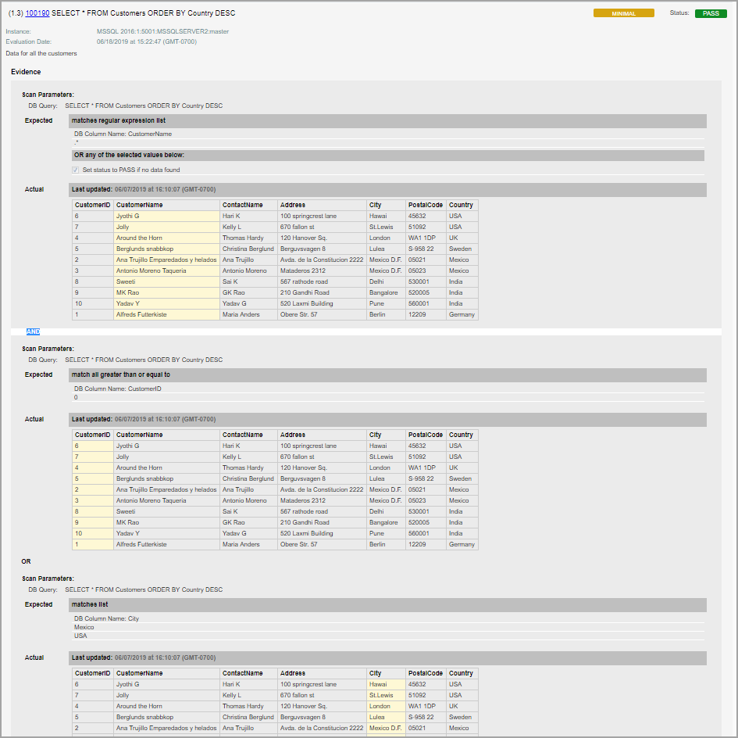Click the Evidence section heading
Screen dimensions: 738x738
click(x=26, y=71)
